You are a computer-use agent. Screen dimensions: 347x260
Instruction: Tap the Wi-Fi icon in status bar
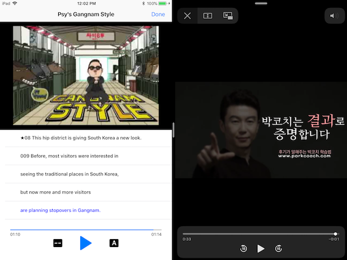tap(15, 3)
